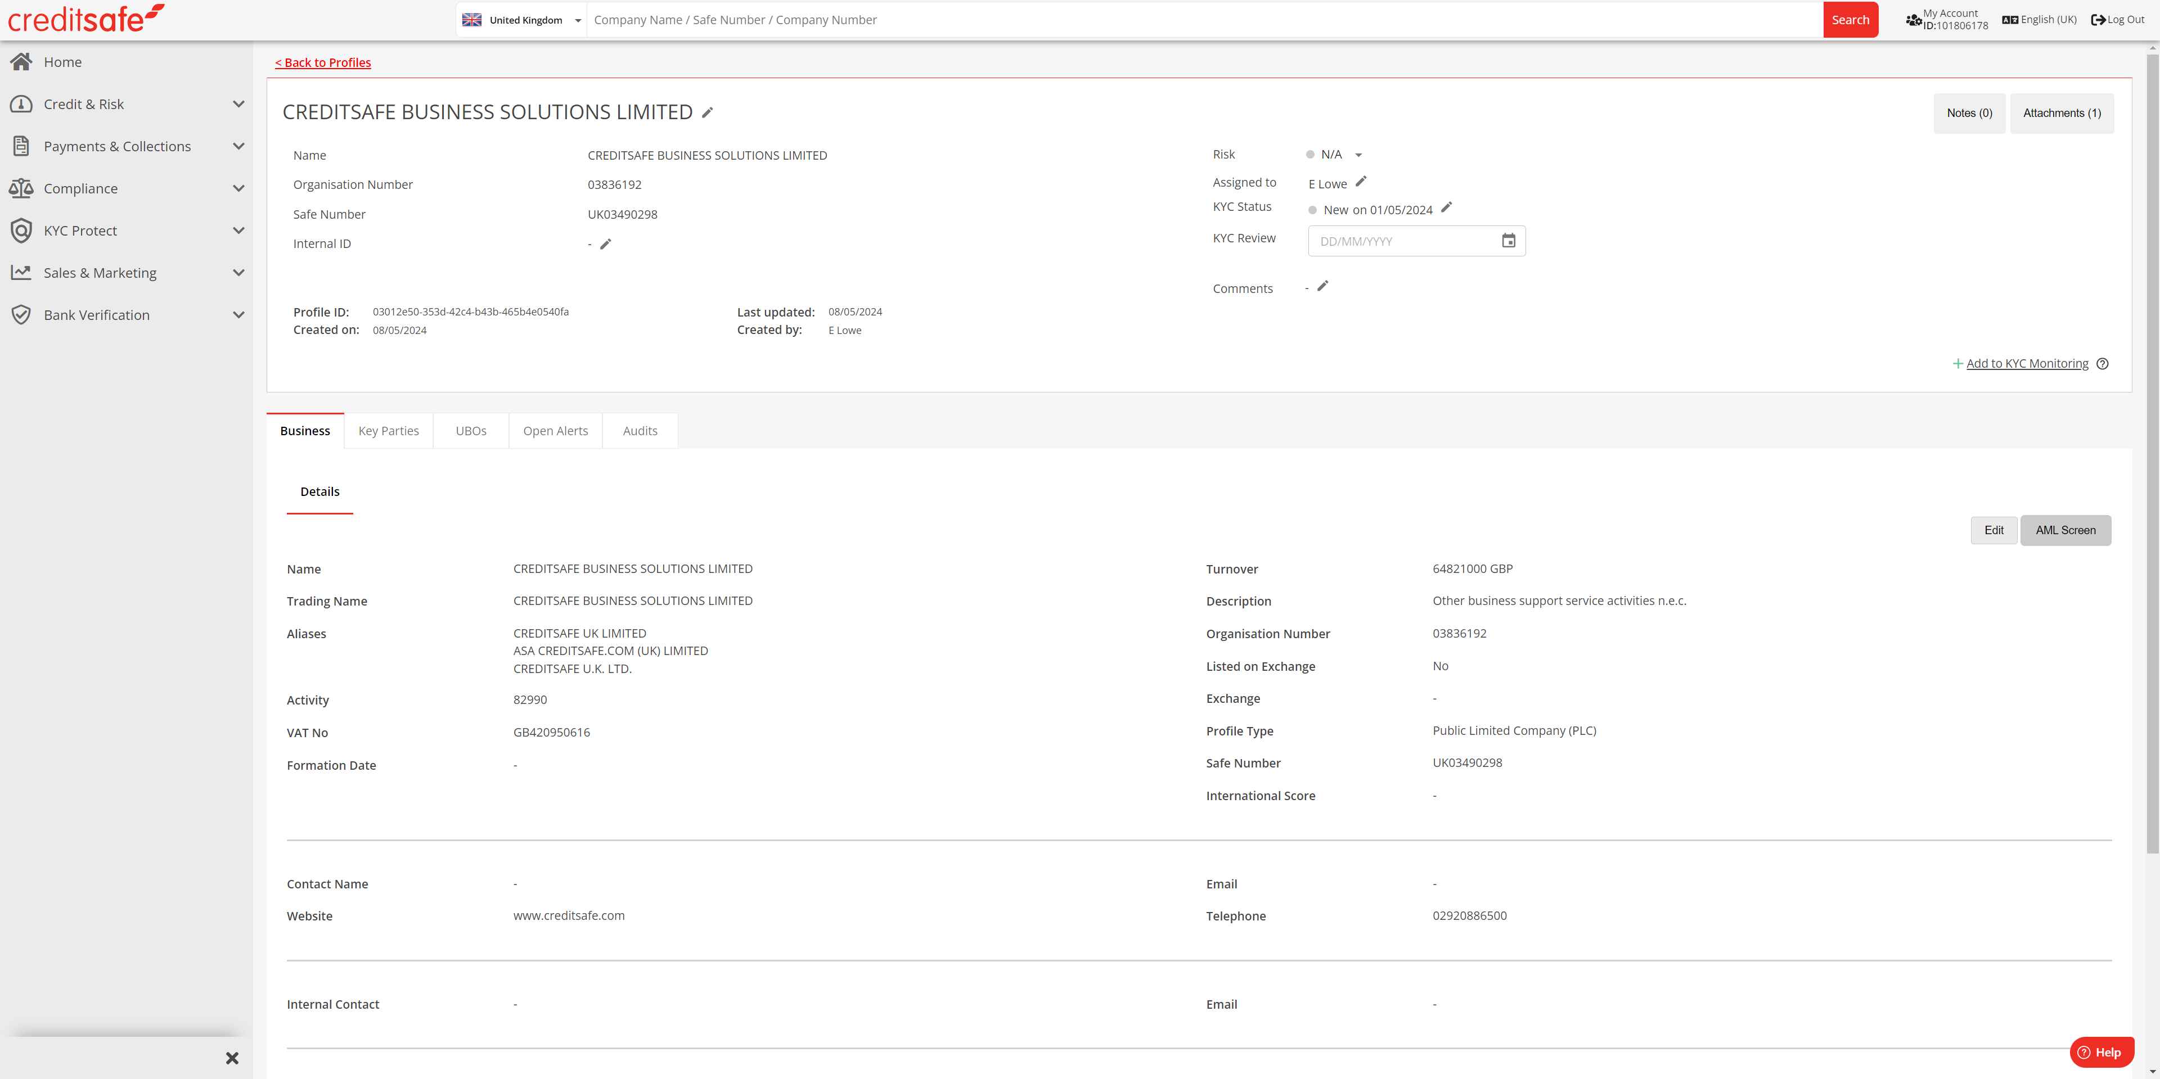
Task: Close the sidebar with X icon
Action: [232, 1058]
